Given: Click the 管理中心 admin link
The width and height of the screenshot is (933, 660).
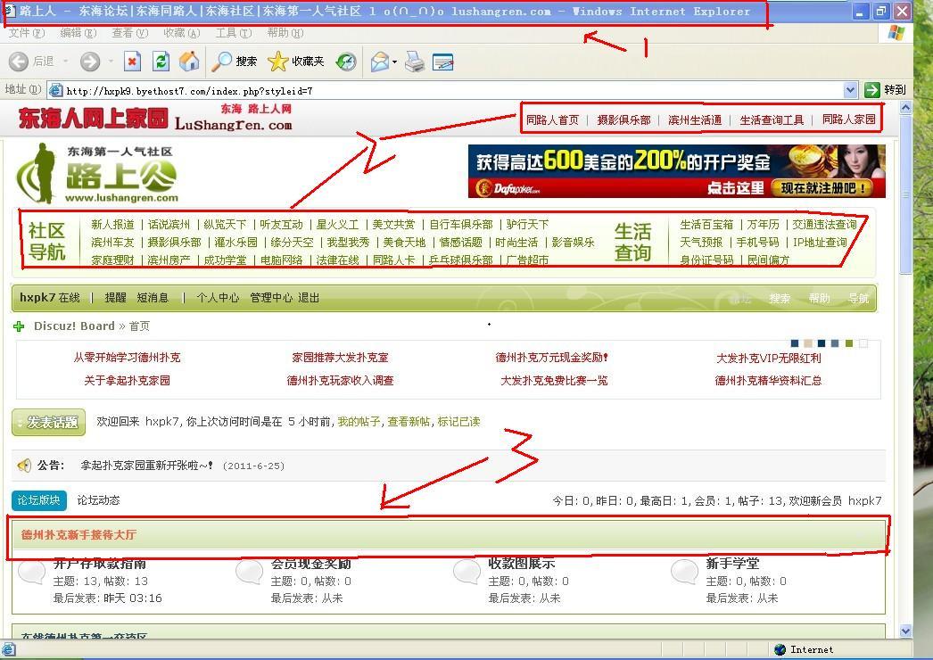Looking at the screenshot, I should point(271,298).
